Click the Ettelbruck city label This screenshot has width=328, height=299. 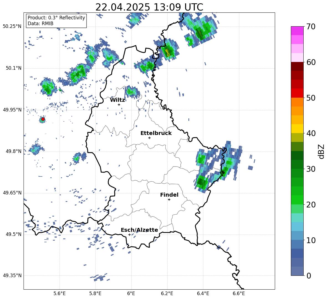pos(156,133)
